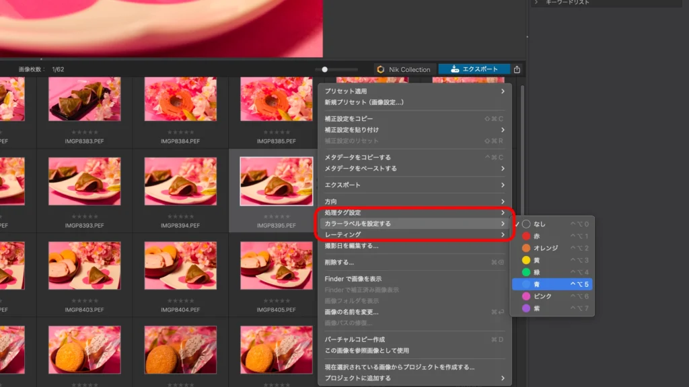689x387 pixels.
Task: Open the 方向 orientation submenu
Action: [x=414, y=202]
